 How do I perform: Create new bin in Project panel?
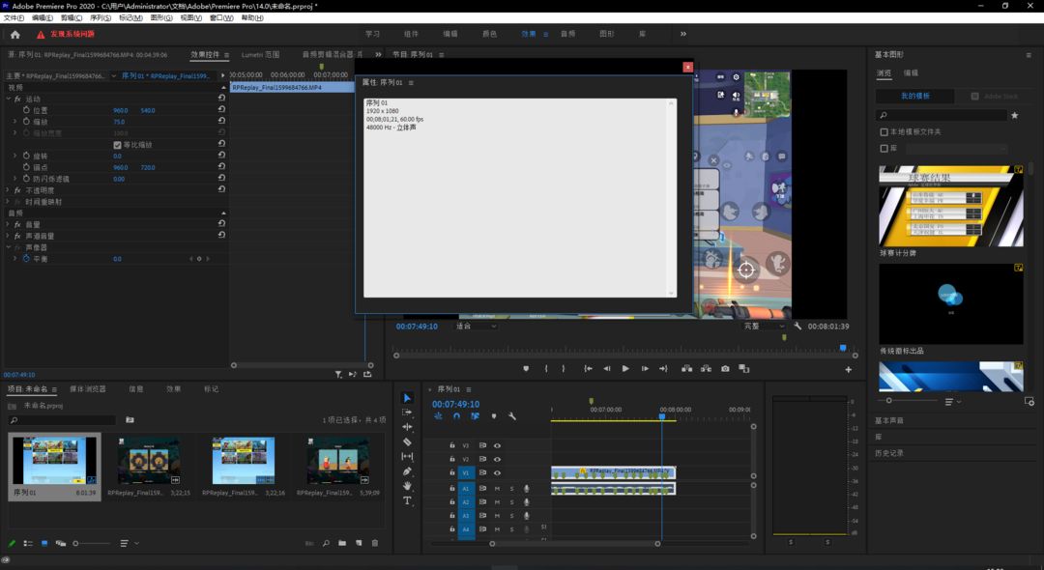point(341,543)
